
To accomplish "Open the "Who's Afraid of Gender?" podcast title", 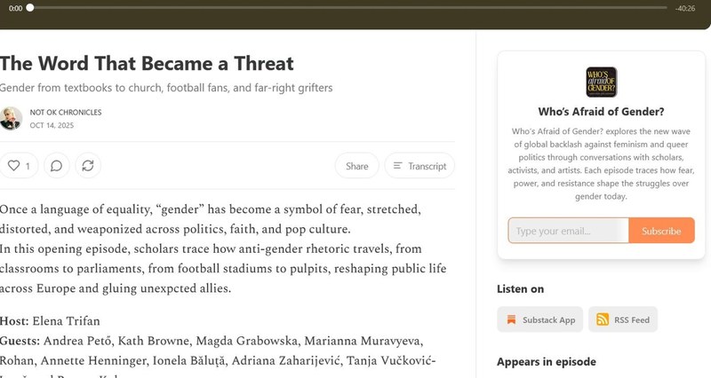I will (x=602, y=112).
